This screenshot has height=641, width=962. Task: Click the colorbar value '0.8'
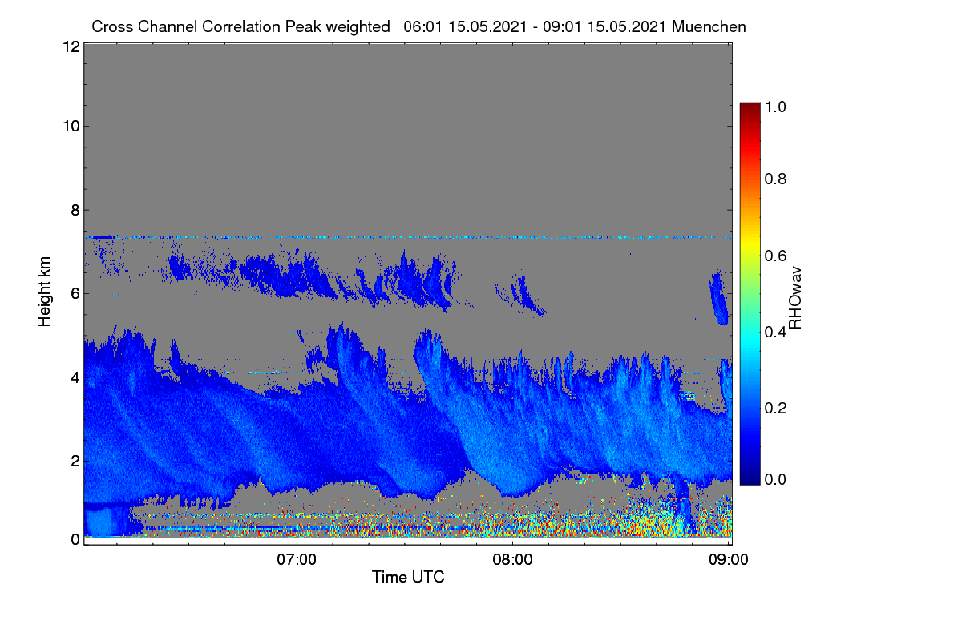pos(775,179)
